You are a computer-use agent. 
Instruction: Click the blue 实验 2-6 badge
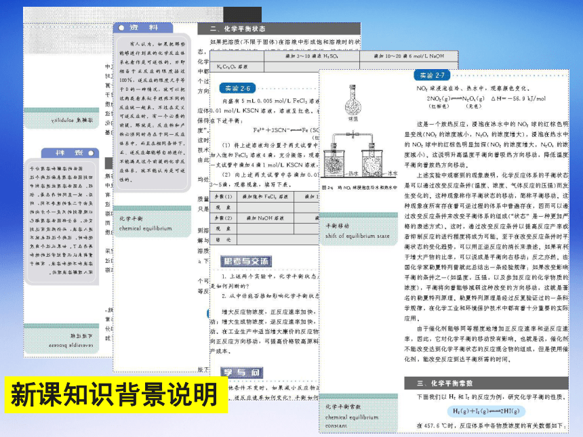coord(237,89)
